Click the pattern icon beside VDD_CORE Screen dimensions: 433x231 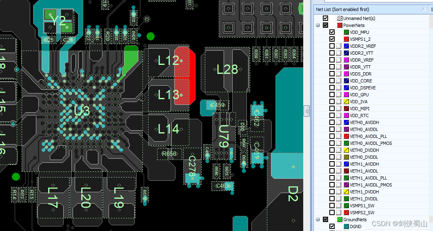click(x=339, y=81)
